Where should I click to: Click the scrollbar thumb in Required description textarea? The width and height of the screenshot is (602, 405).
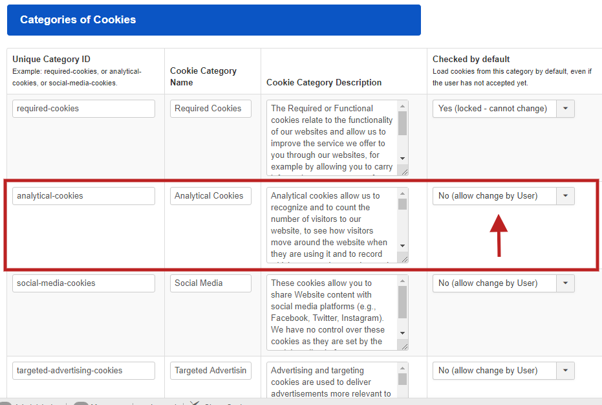(x=402, y=124)
